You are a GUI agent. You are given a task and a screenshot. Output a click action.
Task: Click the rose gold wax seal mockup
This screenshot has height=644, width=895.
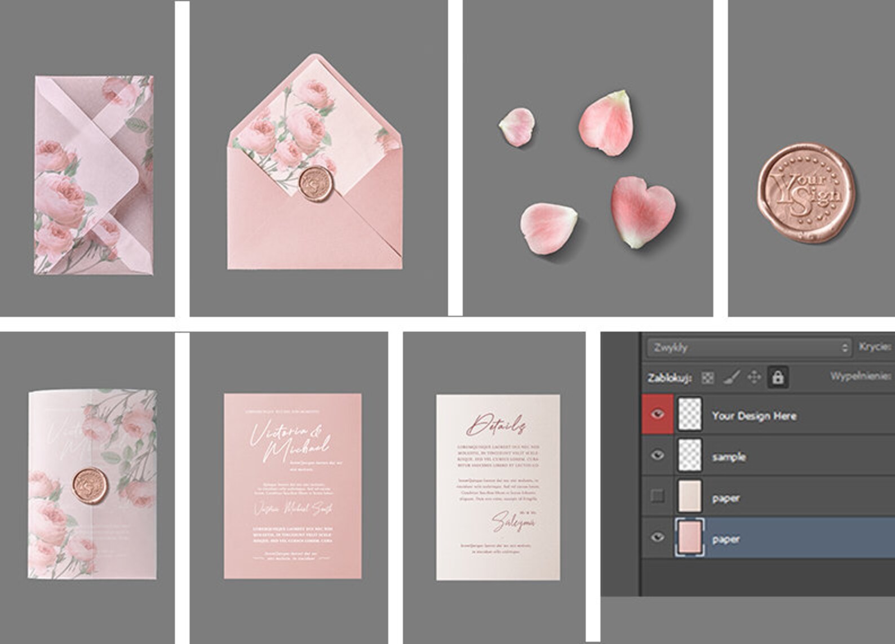806,194
